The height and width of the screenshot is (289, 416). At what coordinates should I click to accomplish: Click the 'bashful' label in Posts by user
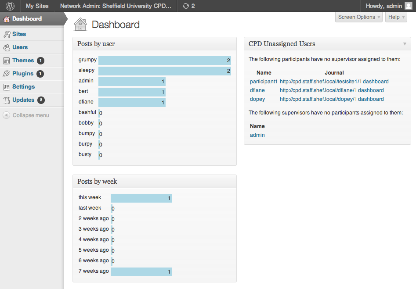(x=87, y=112)
